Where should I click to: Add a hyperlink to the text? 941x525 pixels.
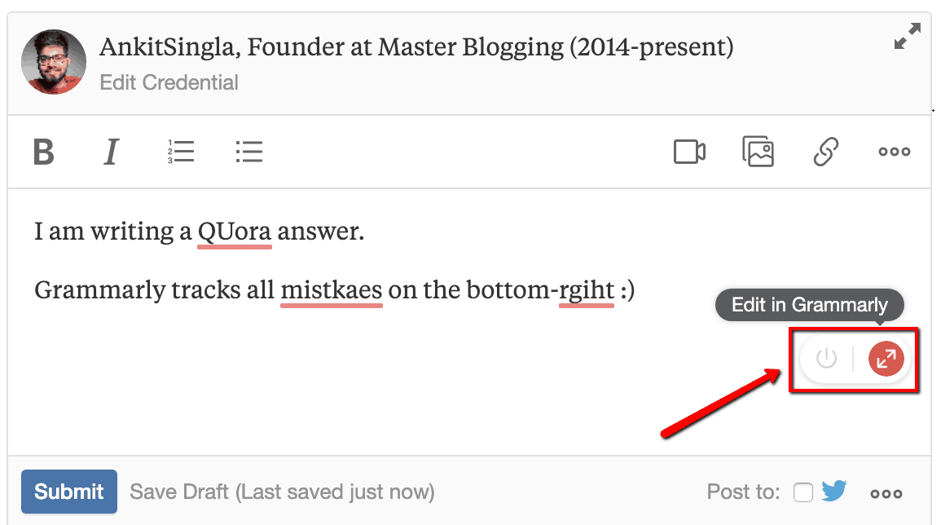(826, 152)
